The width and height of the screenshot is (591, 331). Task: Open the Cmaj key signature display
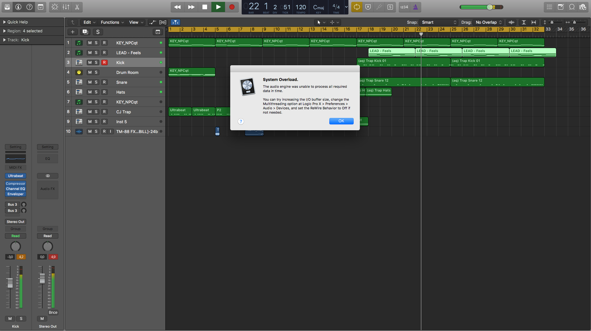pyautogui.click(x=318, y=7)
